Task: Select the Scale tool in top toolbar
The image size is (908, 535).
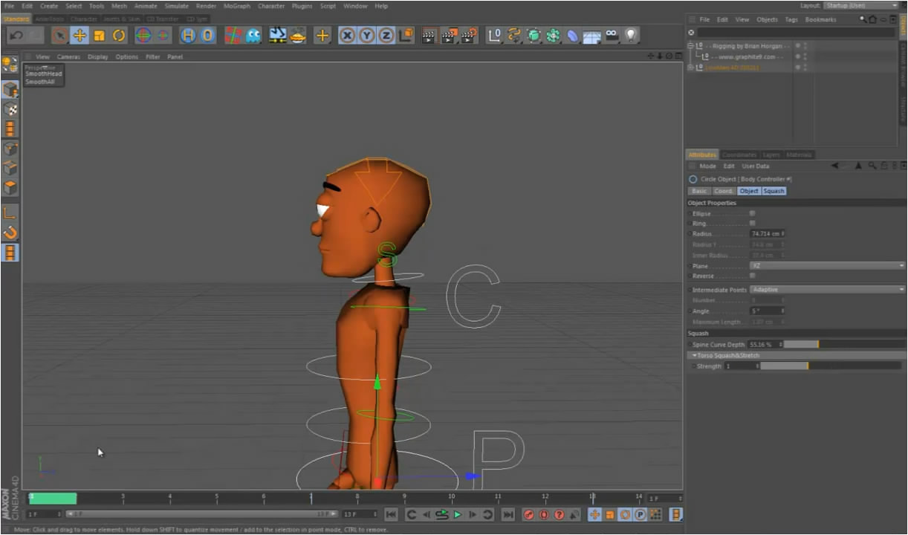Action: point(99,35)
